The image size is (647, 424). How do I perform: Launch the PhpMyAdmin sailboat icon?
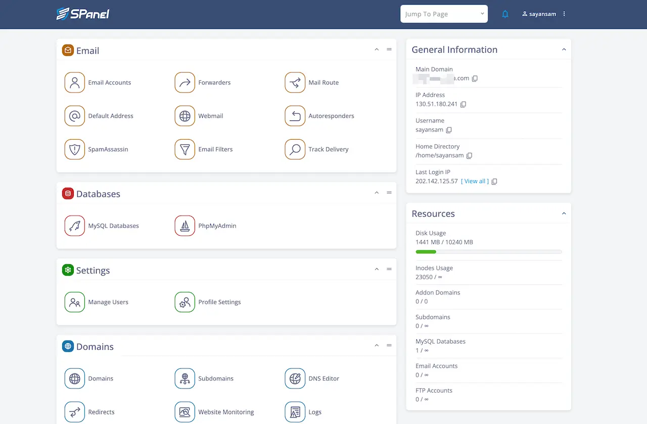pos(185,226)
